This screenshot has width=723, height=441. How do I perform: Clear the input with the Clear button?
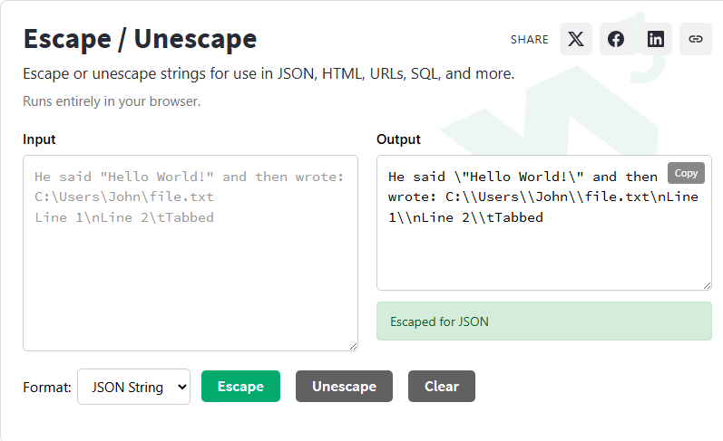[441, 387]
